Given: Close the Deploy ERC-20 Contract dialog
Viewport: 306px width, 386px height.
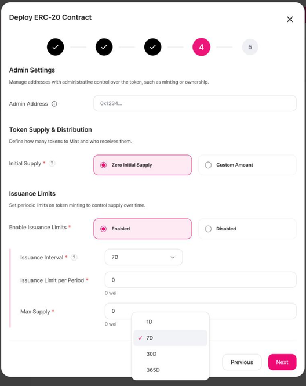Looking at the screenshot, I should [290, 19].
